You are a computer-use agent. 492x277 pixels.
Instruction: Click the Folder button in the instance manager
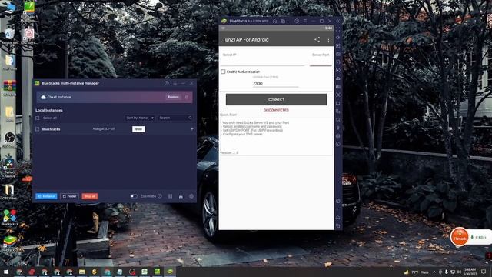(x=69, y=196)
